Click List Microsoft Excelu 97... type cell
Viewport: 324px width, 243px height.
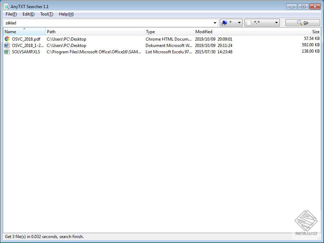[169, 52]
